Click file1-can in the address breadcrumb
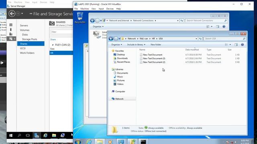The width and height of the screenshot is (257, 144). (144, 39)
